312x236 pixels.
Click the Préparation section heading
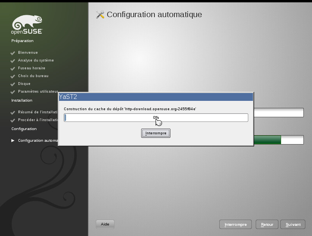click(x=22, y=41)
